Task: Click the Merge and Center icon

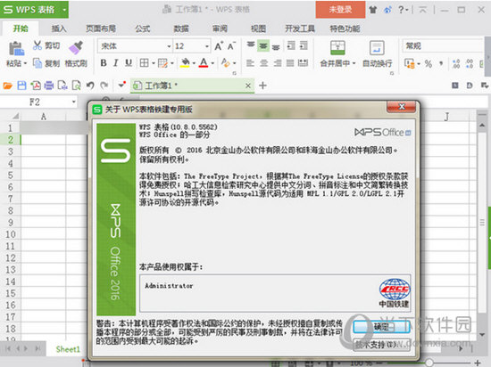Action: pyautogui.click(x=337, y=47)
